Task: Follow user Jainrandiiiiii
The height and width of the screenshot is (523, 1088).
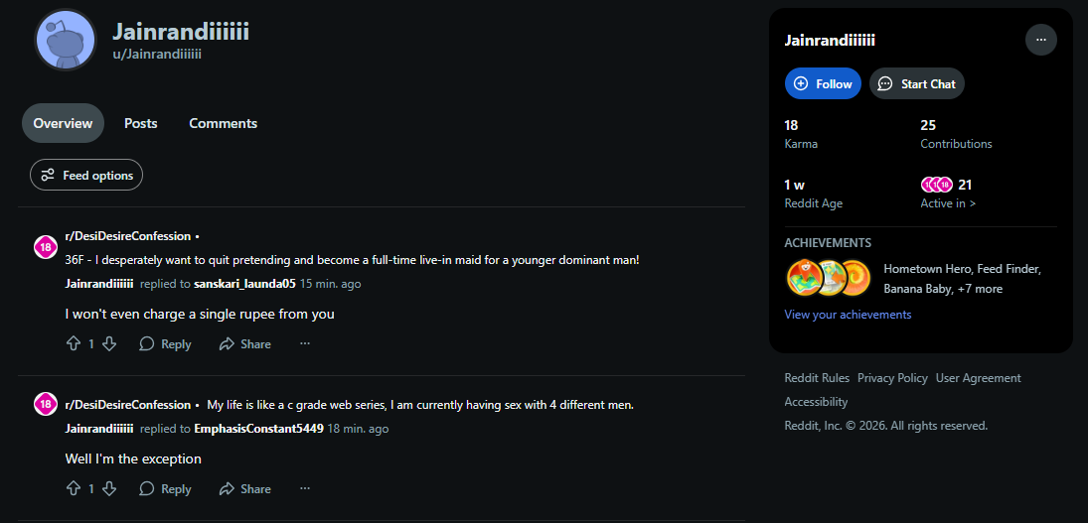Action: click(x=823, y=84)
